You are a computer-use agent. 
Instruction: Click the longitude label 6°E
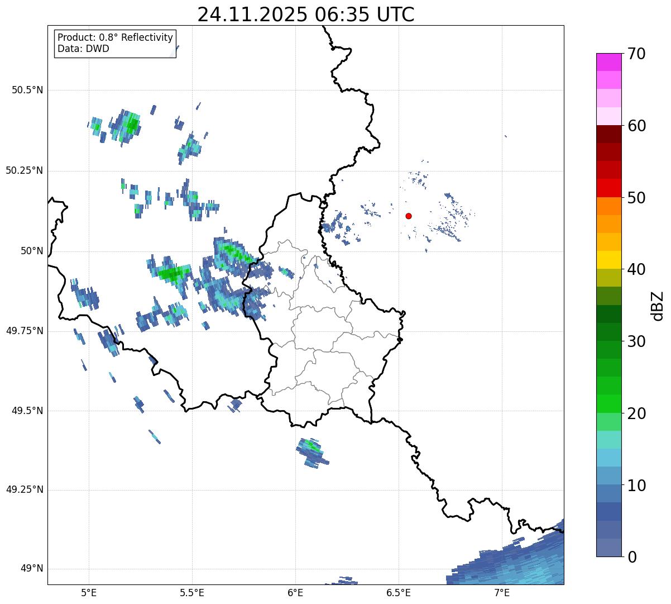pyautogui.click(x=295, y=592)
